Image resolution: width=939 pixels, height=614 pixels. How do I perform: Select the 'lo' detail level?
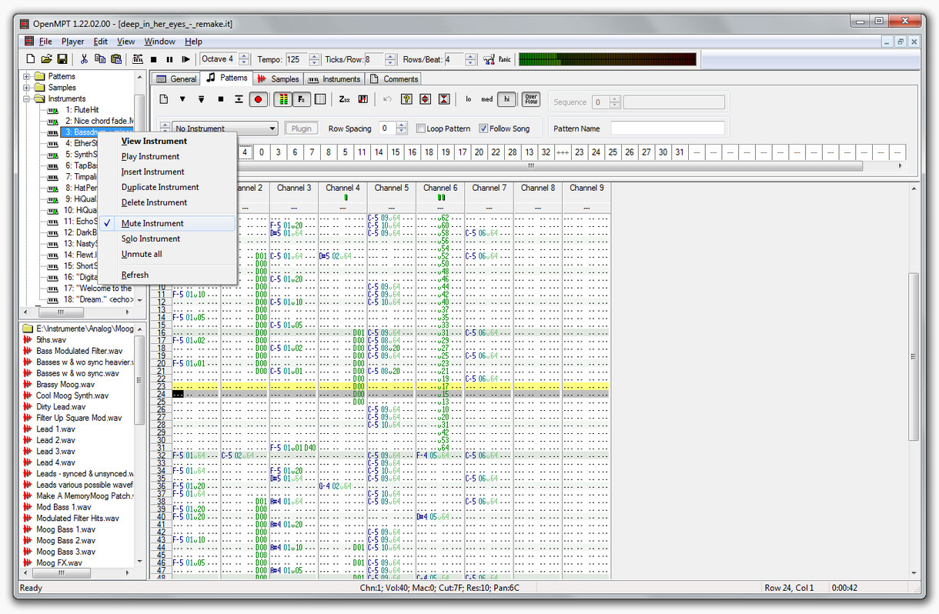[x=468, y=99]
